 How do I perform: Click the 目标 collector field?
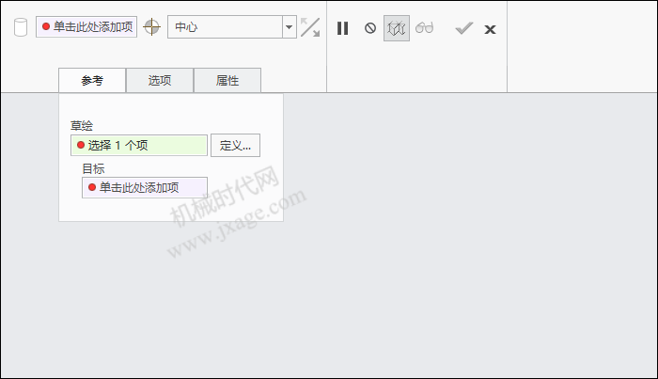[145, 187]
